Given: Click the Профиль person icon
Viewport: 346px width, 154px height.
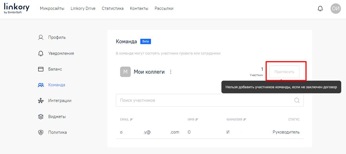Looking at the screenshot, I should pos(41,37).
